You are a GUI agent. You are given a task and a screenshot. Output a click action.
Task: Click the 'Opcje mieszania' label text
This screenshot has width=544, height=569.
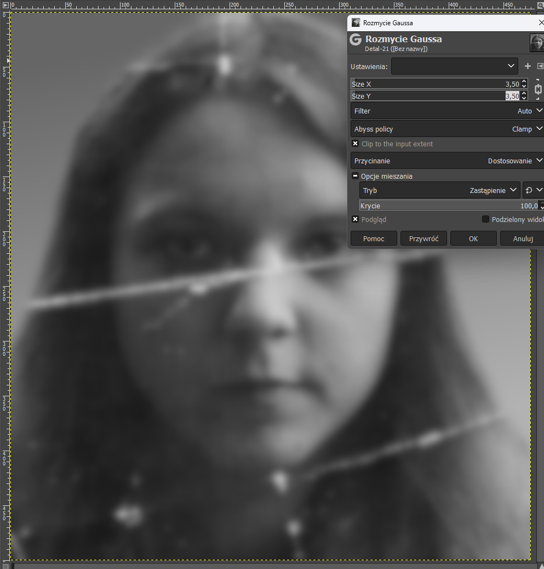[x=387, y=176]
